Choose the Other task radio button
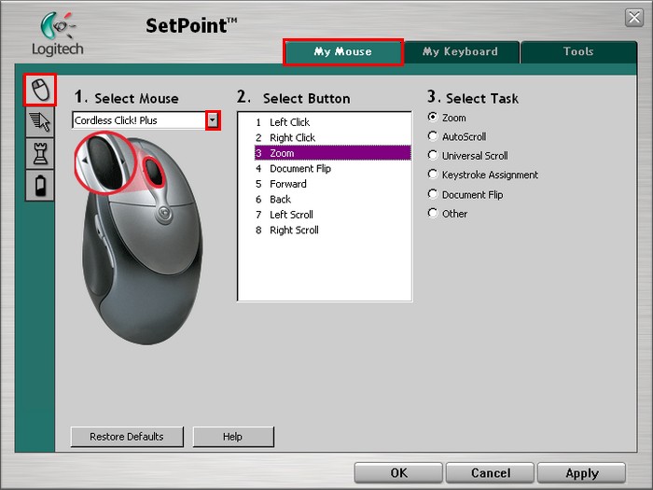This screenshot has width=653, height=490. [448, 214]
